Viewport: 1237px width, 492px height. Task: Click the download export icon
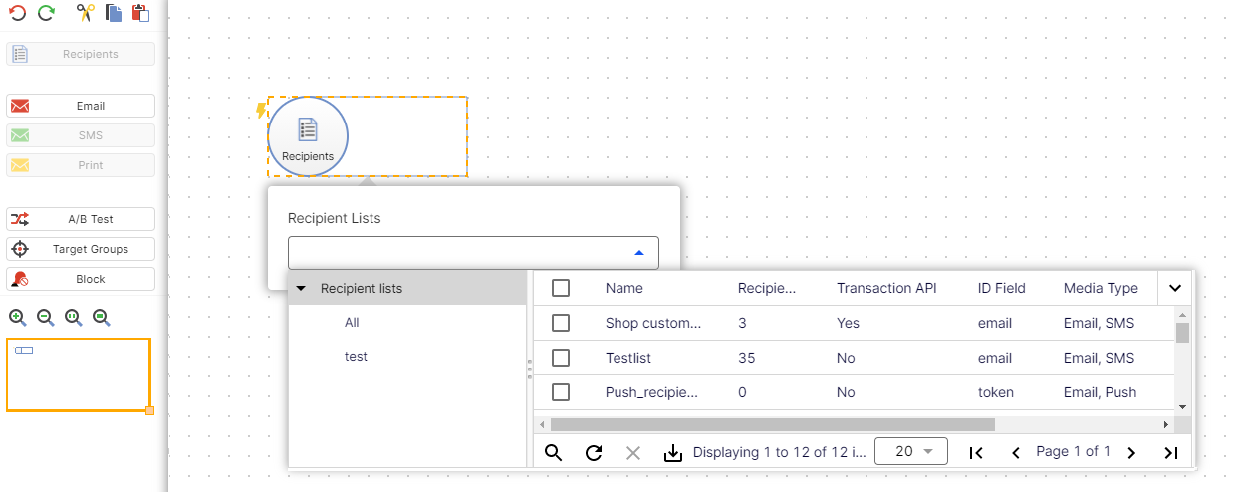pos(673,452)
